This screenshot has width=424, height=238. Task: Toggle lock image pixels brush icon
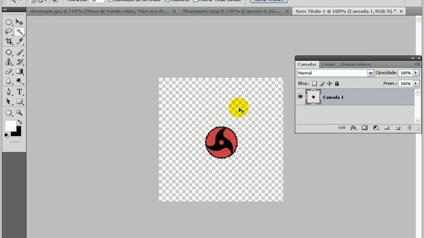click(322, 84)
